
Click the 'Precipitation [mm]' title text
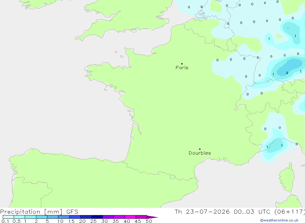click(x=31, y=212)
